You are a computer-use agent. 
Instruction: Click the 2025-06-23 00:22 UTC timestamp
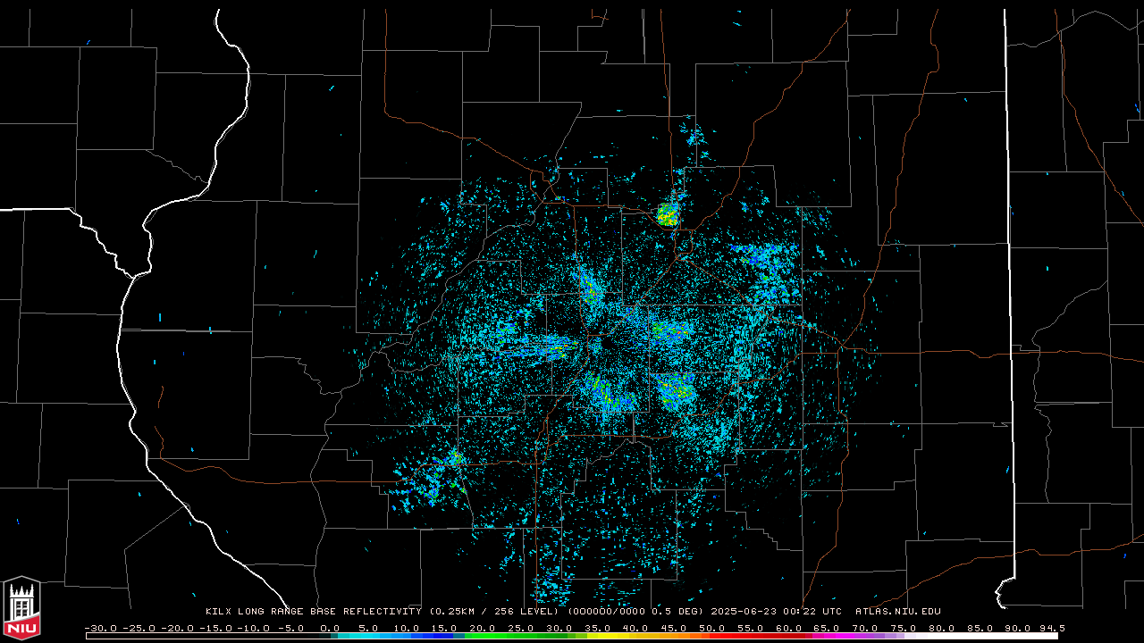click(777, 612)
